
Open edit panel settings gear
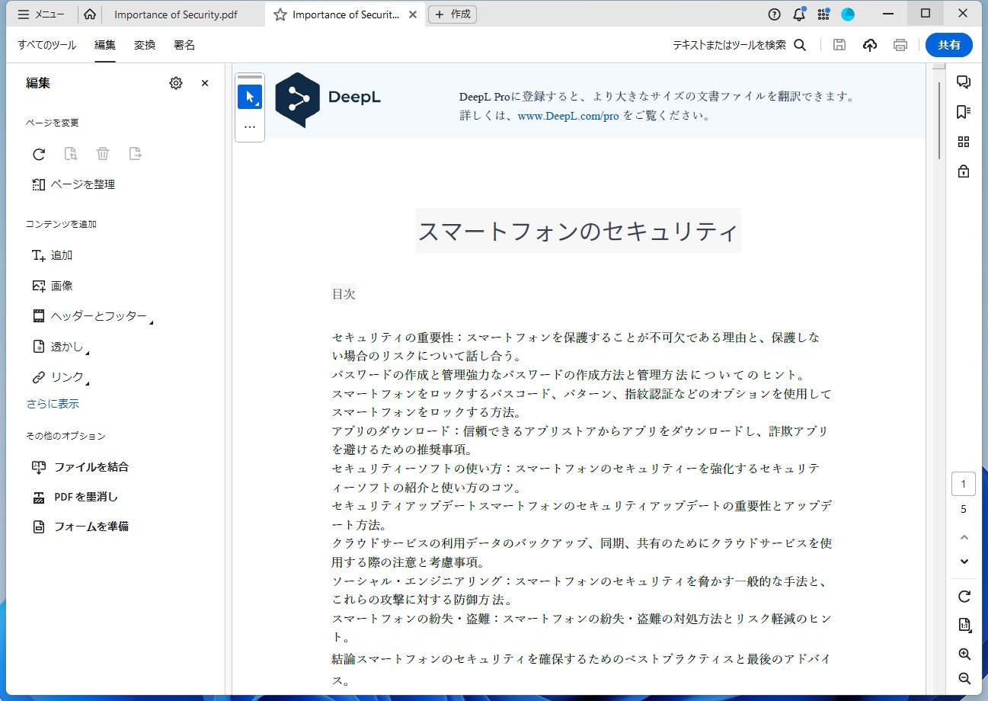175,83
